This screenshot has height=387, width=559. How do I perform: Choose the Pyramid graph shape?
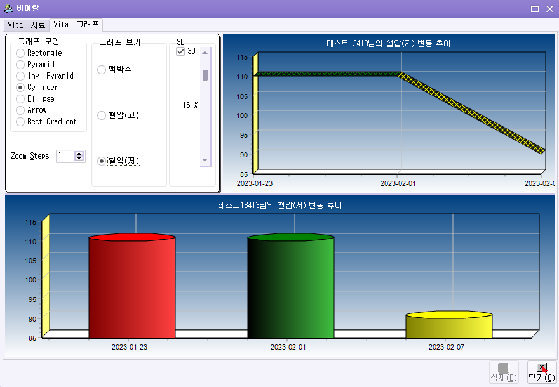[x=36, y=65]
